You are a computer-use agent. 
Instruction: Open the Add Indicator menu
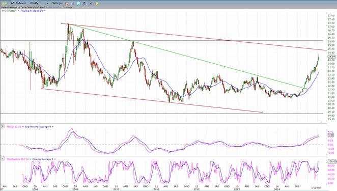point(18,3)
